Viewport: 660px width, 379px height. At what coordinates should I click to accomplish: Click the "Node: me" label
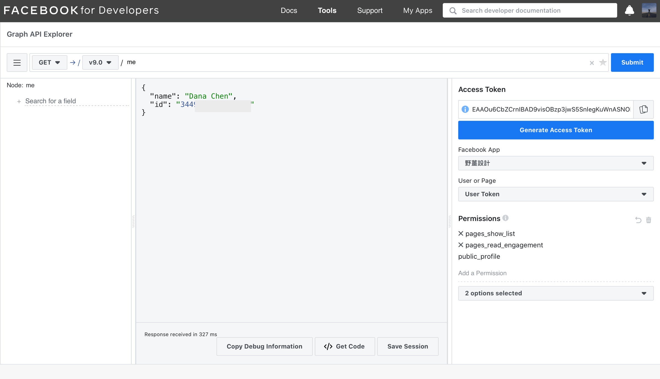tap(21, 85)
